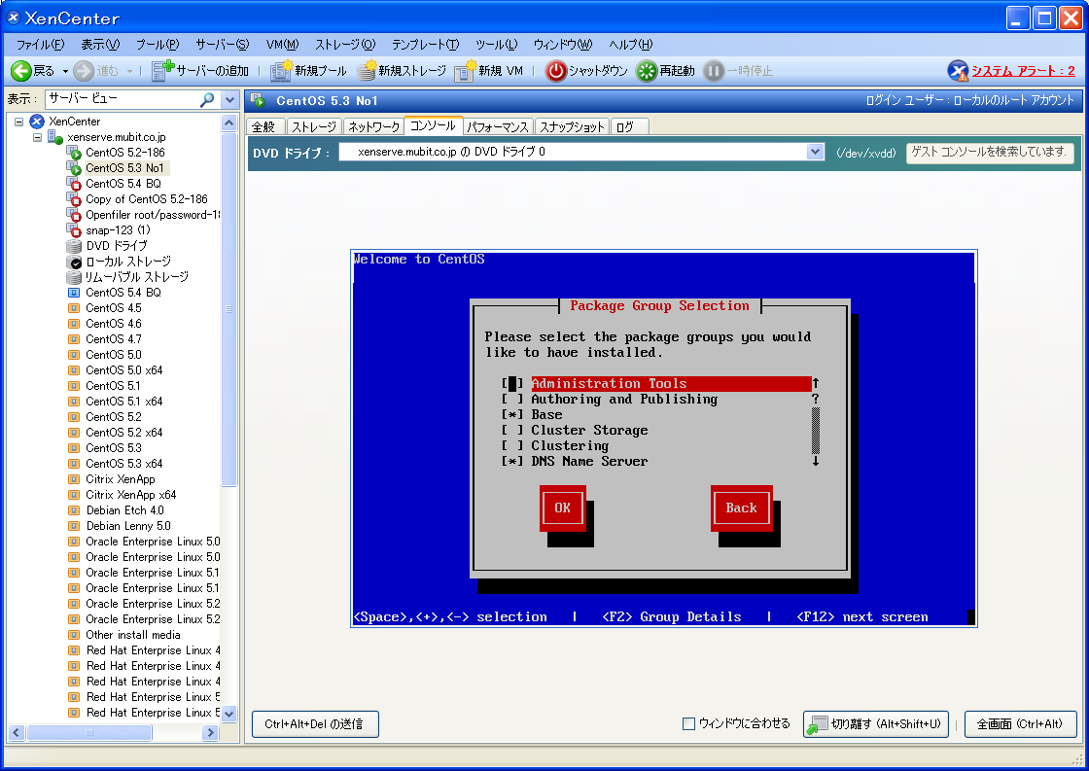The image size is (1089, 771).
Task: Switch to the スナップショット tab
Action: click(573, 126)
